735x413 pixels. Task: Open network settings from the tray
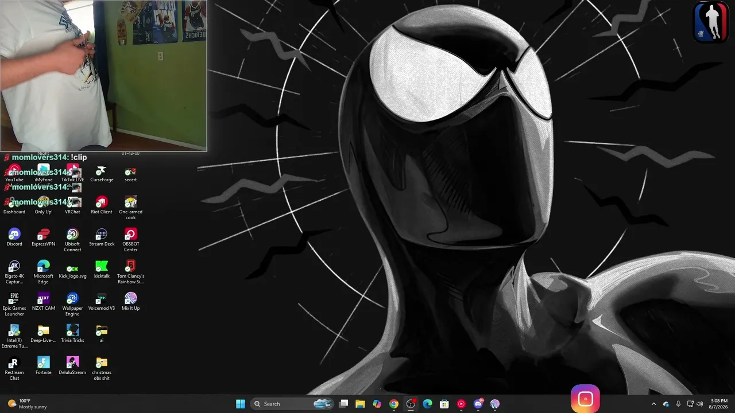coord(690,404)
